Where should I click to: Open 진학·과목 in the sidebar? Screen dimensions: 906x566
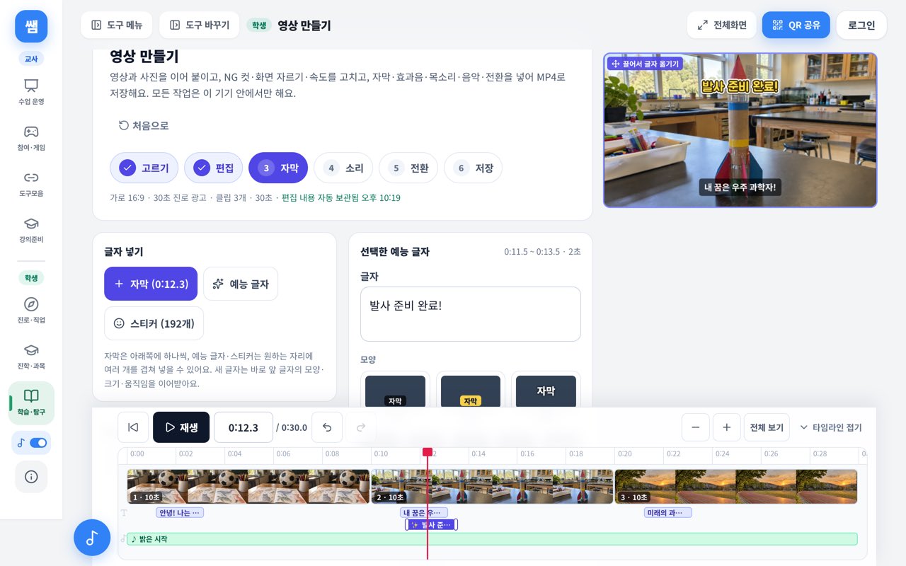[31, 357]
